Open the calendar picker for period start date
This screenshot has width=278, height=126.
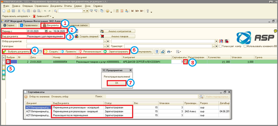(x=46, y=31)
